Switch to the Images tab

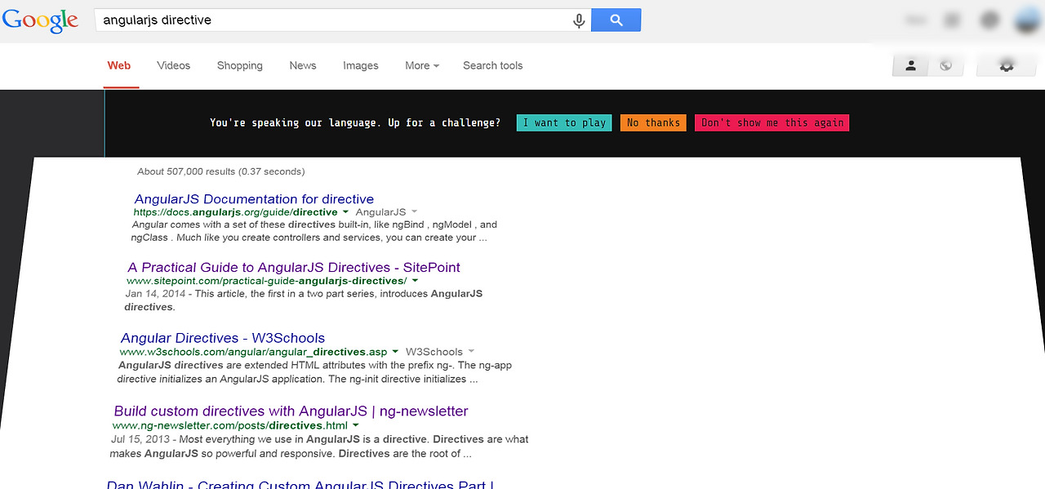pyautogui.click(x=361, y=65)
